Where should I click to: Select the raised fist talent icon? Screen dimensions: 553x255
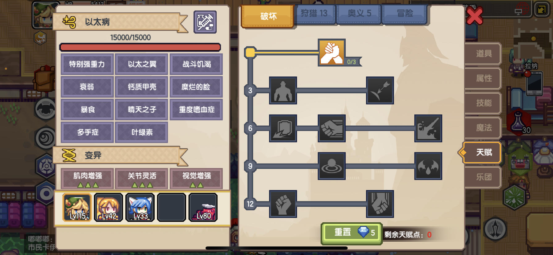pos(283,204)
